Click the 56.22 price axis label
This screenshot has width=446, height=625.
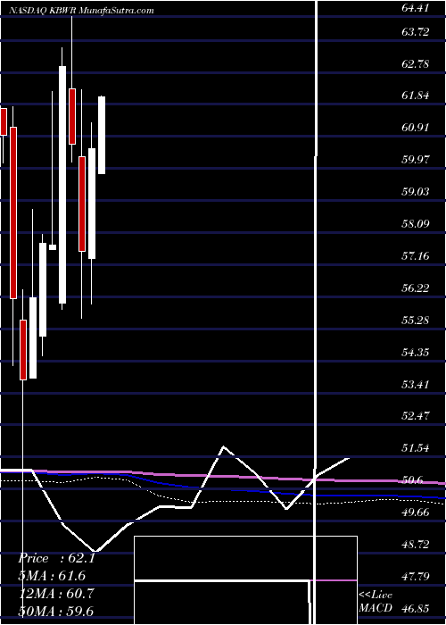click(416, 288)
